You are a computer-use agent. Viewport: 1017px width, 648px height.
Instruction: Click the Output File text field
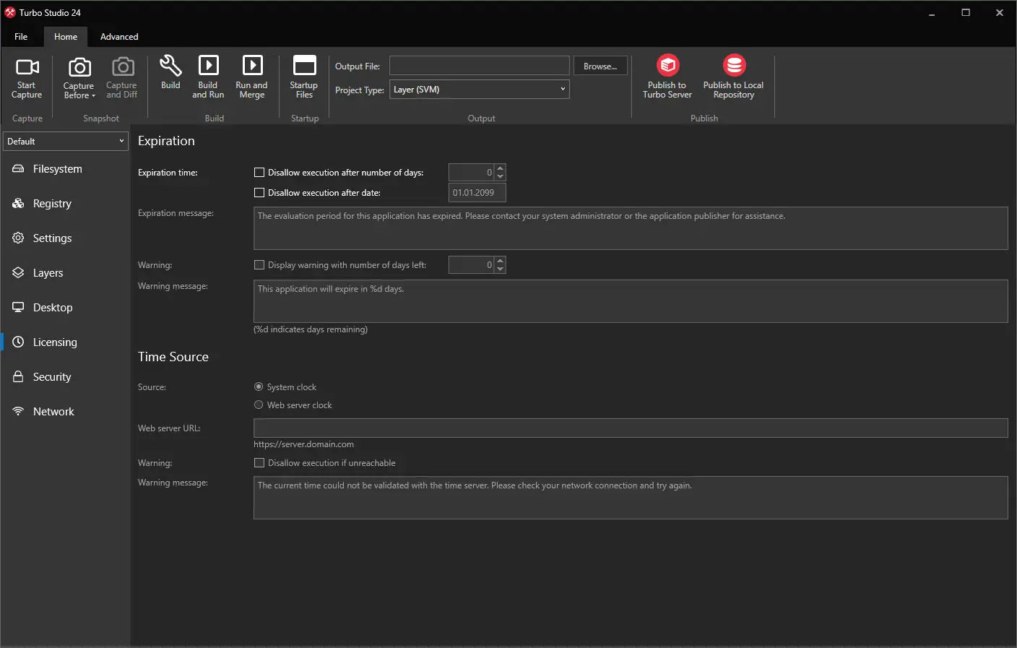[x=480, y=66]
